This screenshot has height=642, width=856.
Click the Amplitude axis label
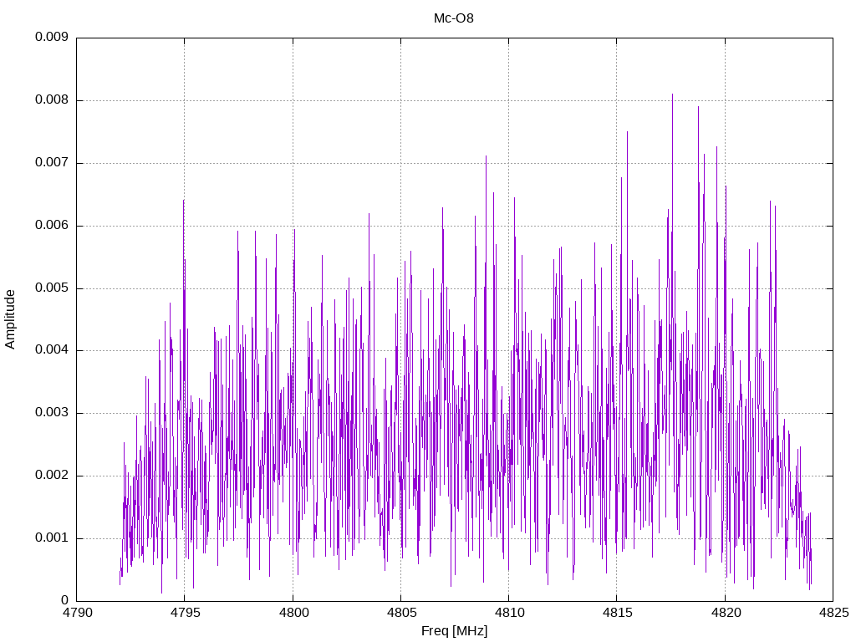click(x=10, y=319)
